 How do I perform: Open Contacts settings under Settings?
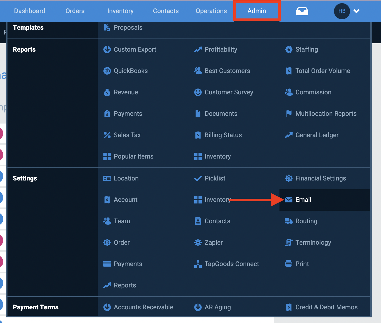point(217,221)
